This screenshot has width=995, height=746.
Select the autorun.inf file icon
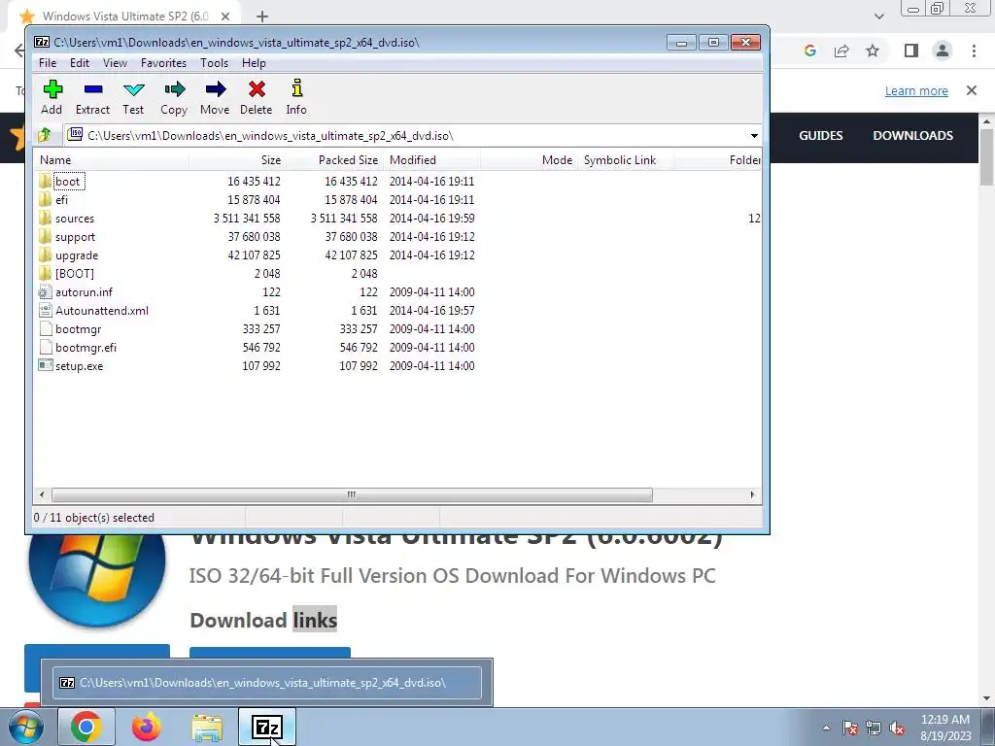(x=45, y=291)
